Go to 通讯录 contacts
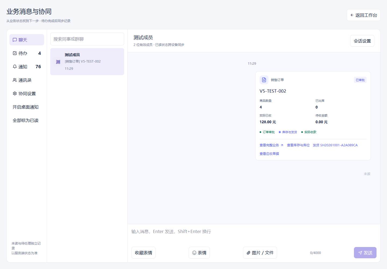The width and height of the screenshot is (387, 269). (x=27, y=80)
